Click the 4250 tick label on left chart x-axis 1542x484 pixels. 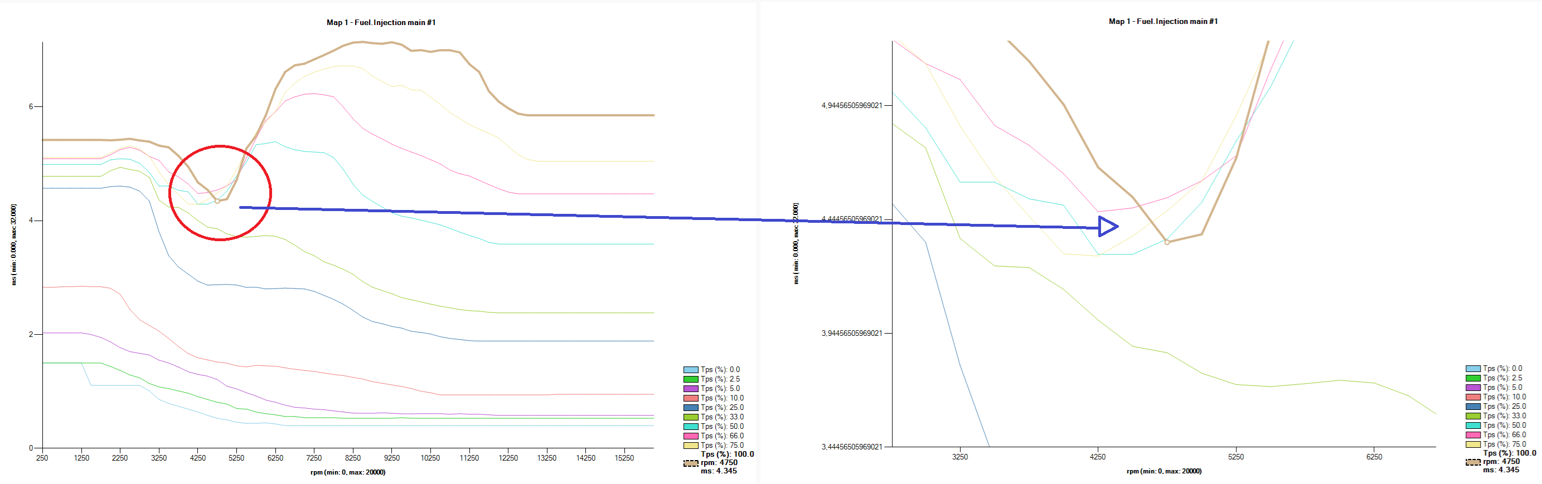[x=197, y=458]
